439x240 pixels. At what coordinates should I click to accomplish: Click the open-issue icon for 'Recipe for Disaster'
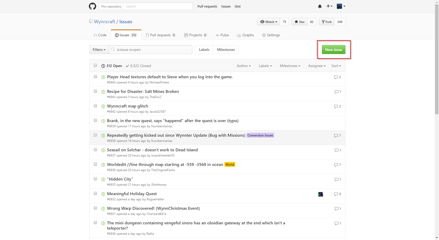103,92
